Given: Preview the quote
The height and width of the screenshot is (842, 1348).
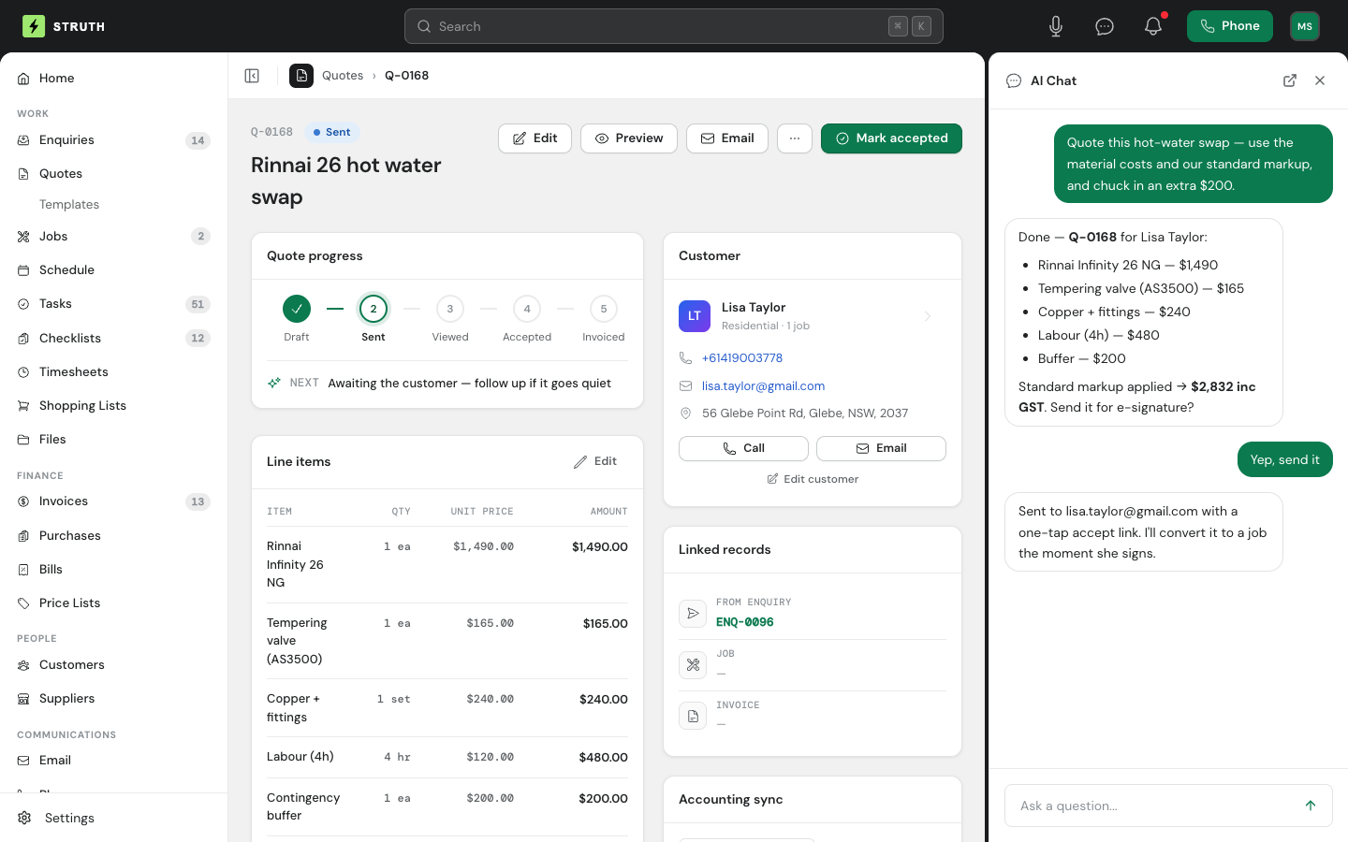Looking at the screenshot, I should tap(629, 138).
